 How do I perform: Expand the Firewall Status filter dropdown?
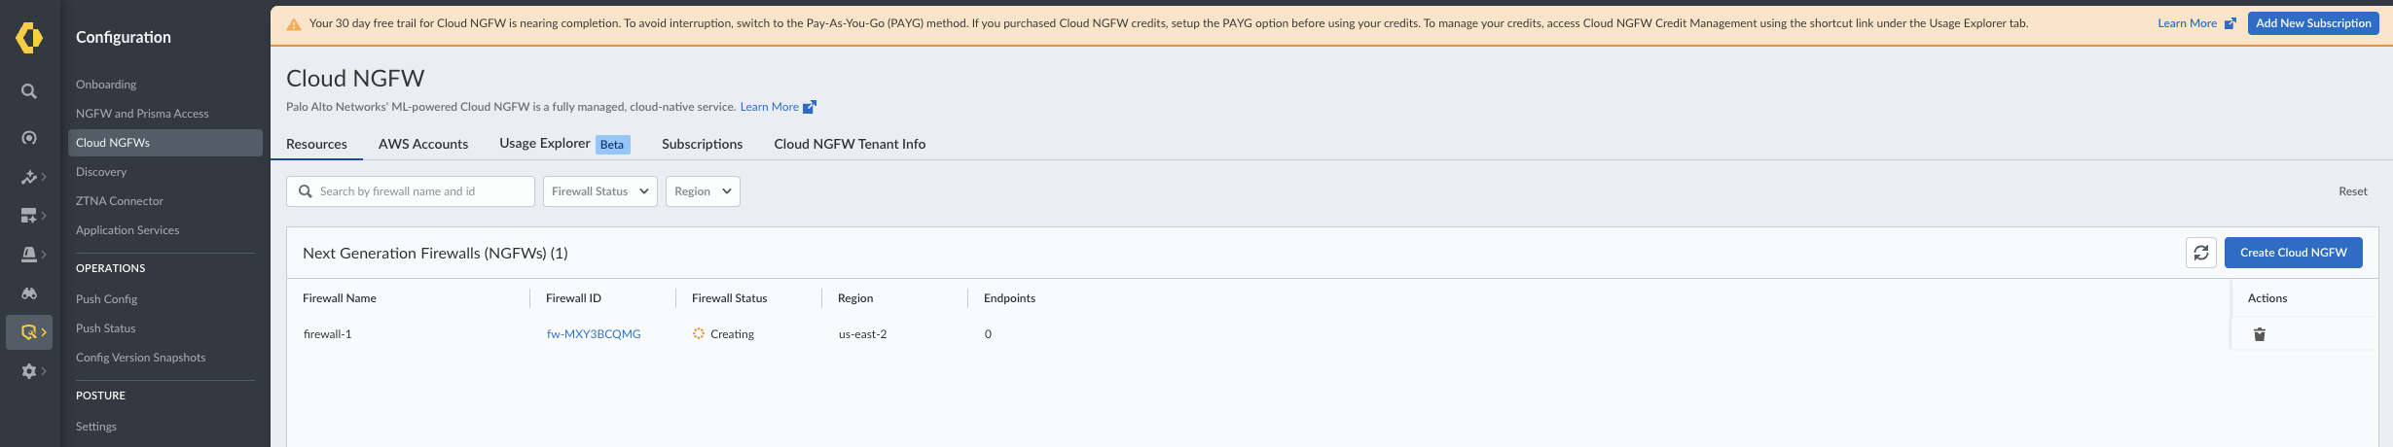[599, 191]
